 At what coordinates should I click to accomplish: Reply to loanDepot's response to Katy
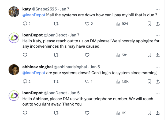(25, 55)
